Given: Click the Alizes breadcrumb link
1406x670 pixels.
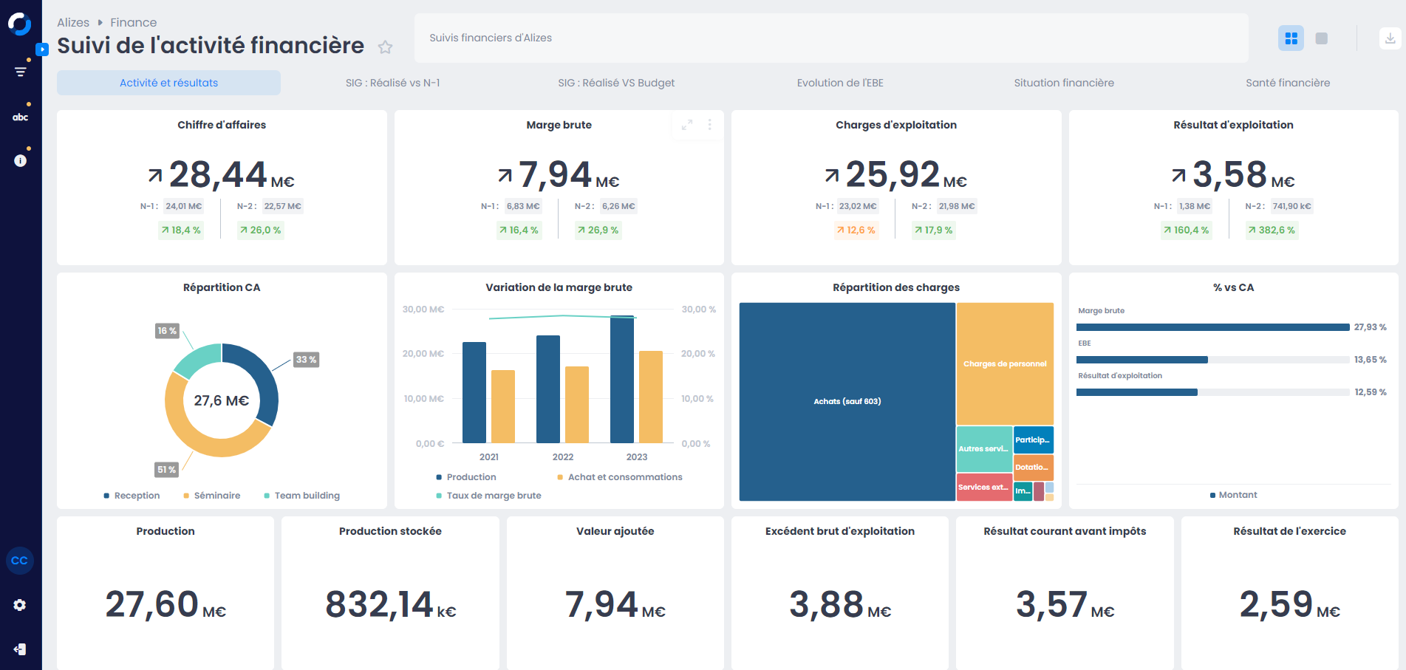Looking at the screenshot, I should [73, 22].
